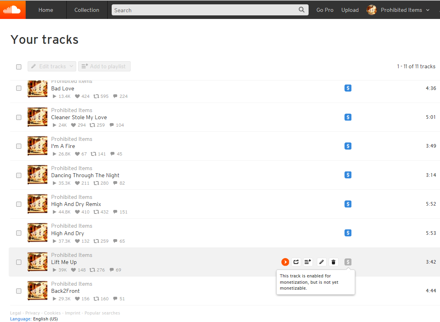Open the Dancing Through The Night track title
Screen dimensions: 440x322
click(x=85, y=175)
